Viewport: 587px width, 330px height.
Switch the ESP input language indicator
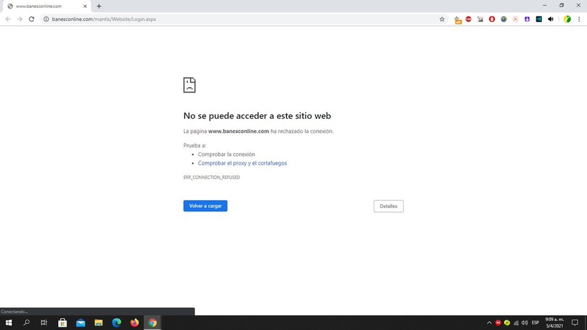pos(535,323)
